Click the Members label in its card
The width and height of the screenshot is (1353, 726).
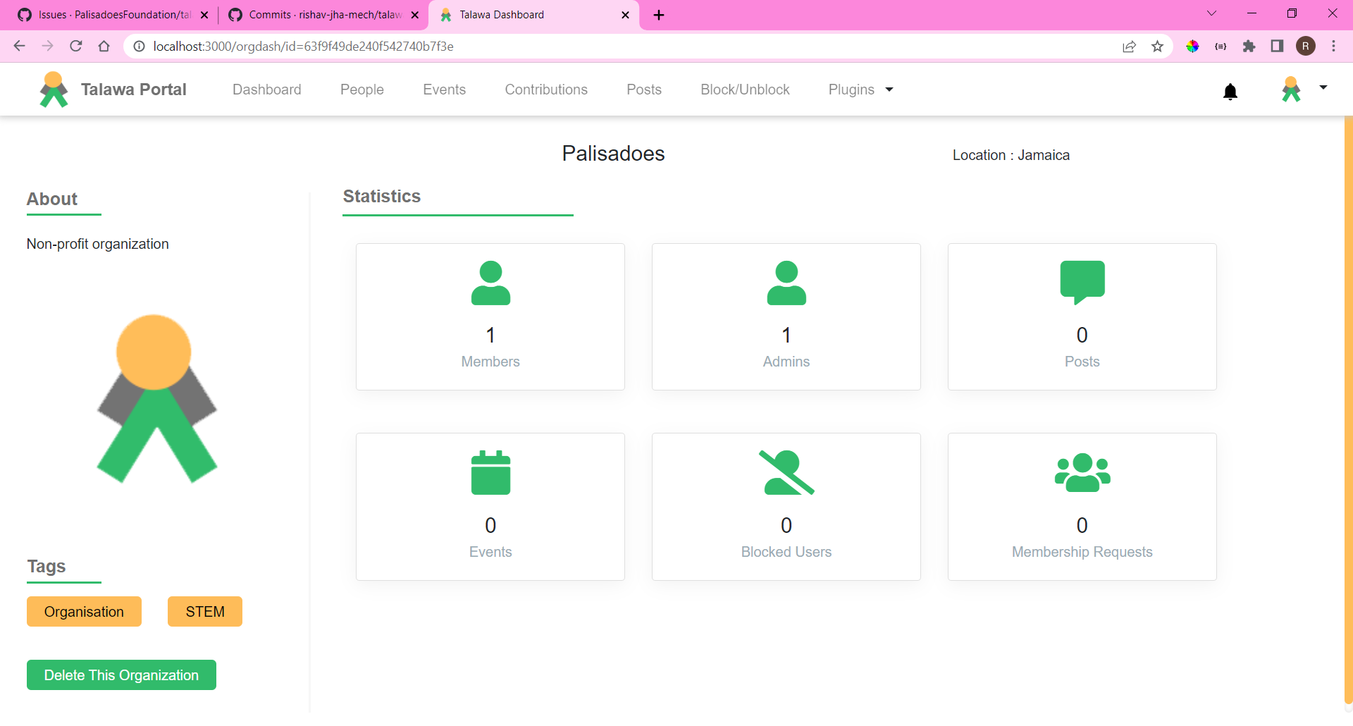tap(490, 362)
